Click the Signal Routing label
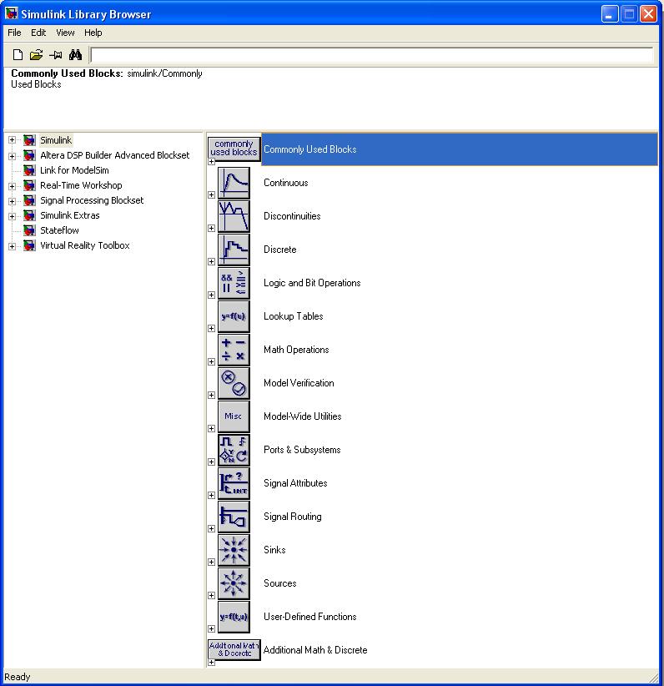This screenshot has width=664, height=686. (292, 517)
